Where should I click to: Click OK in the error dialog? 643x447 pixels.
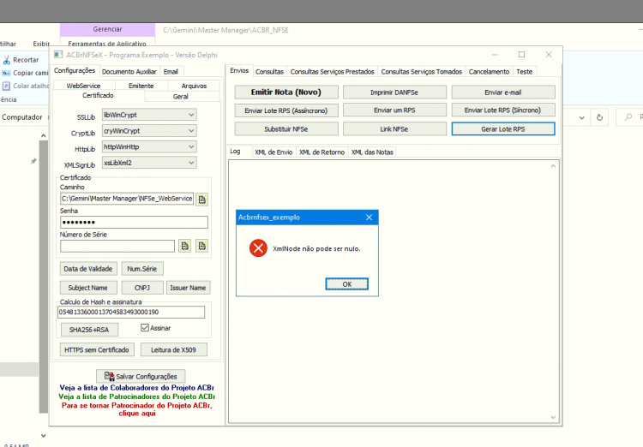click(347, 284)
